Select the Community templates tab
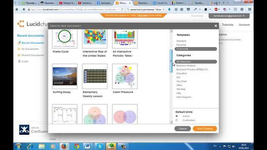The height and width of the screenshot is (150, 267). [x=196, y=49]
